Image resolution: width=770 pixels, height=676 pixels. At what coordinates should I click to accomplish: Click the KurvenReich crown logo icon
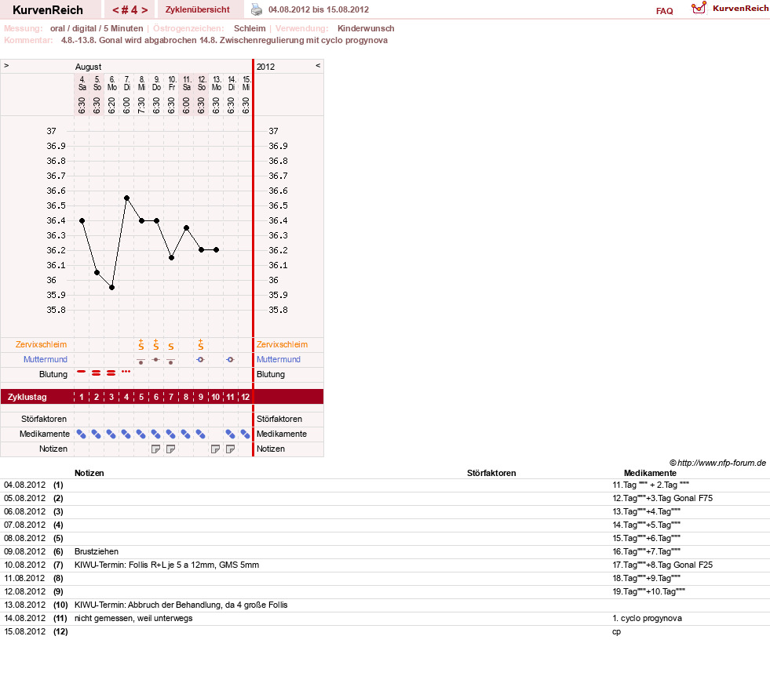pyautogui.click(x=699, y=8)
